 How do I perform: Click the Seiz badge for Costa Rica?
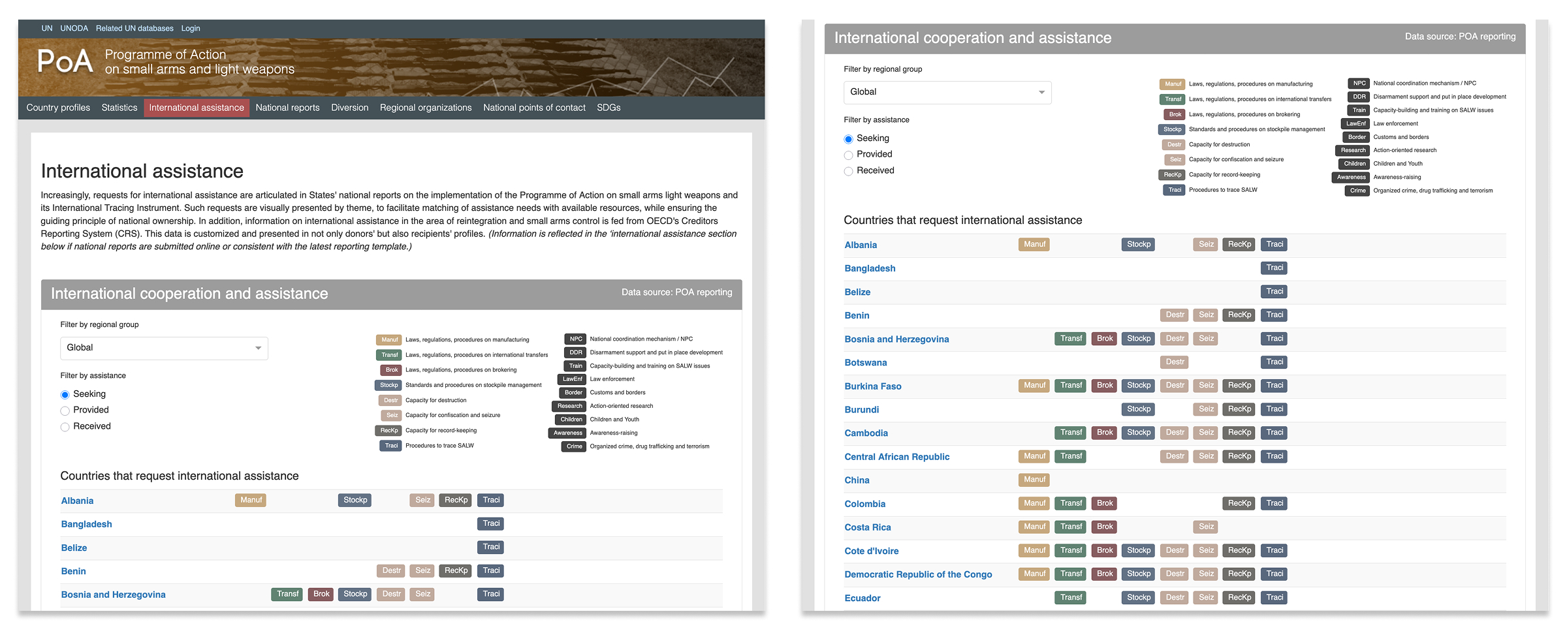1205,527
